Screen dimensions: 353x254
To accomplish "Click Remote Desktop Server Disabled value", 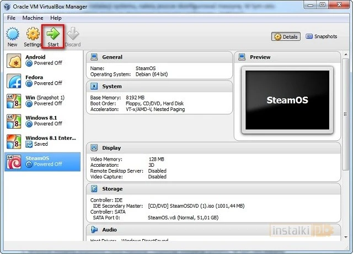I will 157,171.
